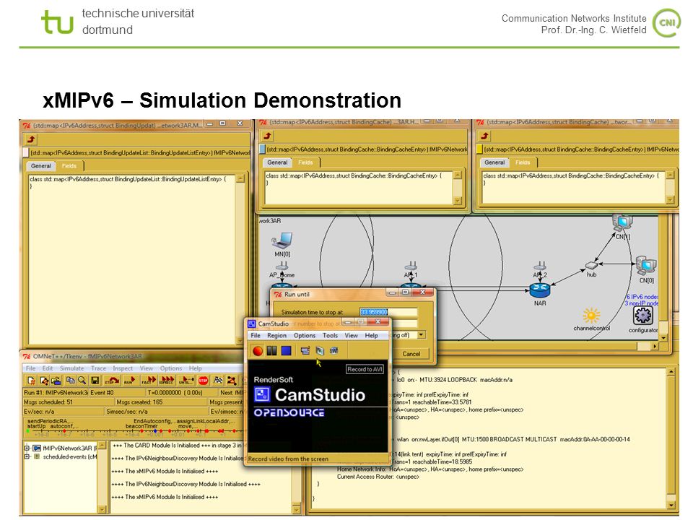Image resolution: width=693 pixels, height=520 pixels.
Task: Click the EXPRESS run icon
Action: pyautogui.click(x=167, y=381)
